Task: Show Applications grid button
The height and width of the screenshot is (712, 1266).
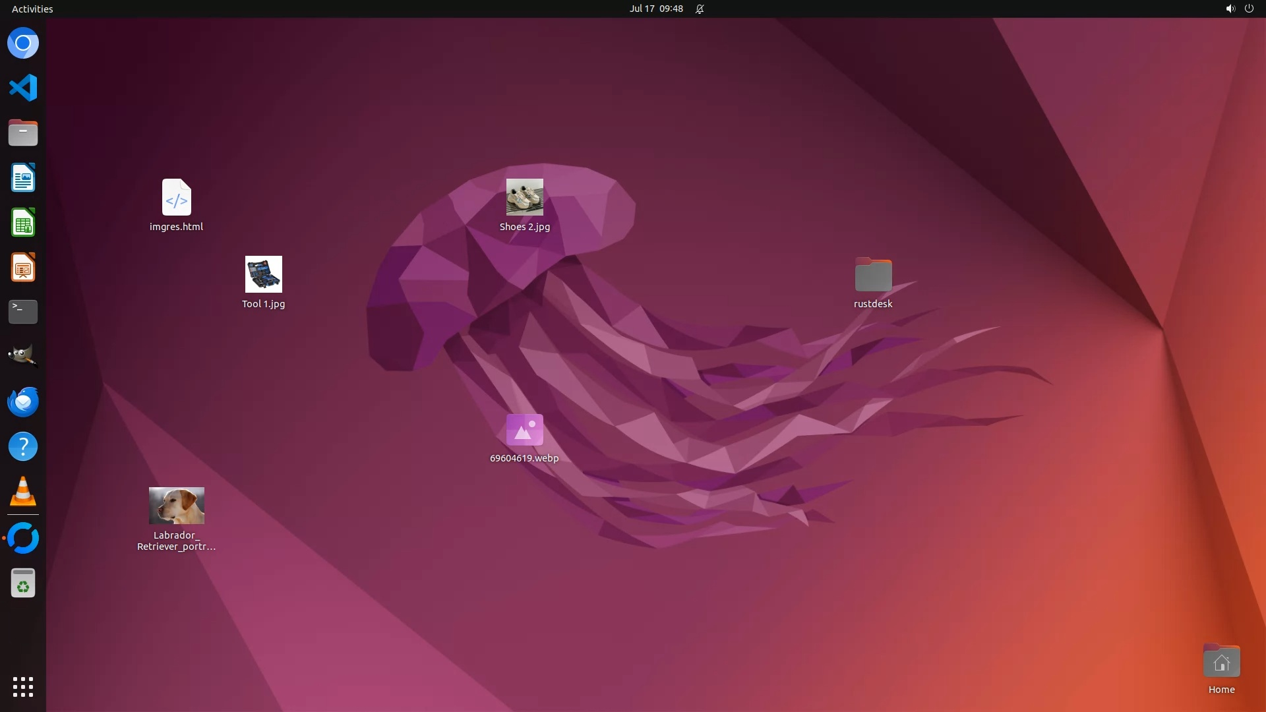Action: (23, 686)
